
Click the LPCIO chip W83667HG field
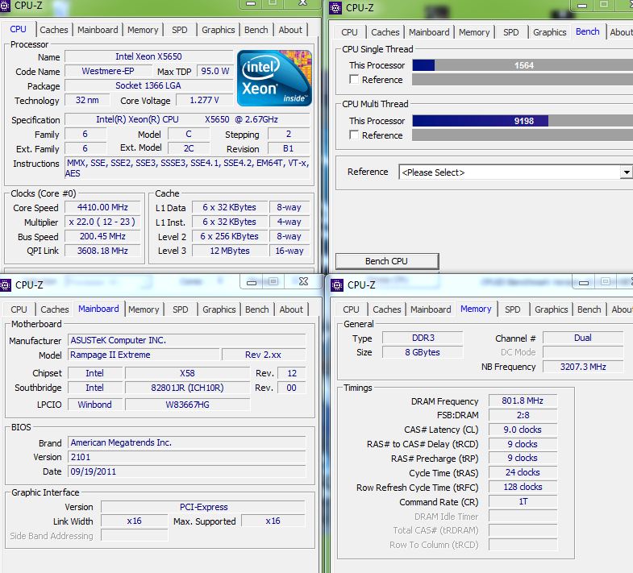187,405
